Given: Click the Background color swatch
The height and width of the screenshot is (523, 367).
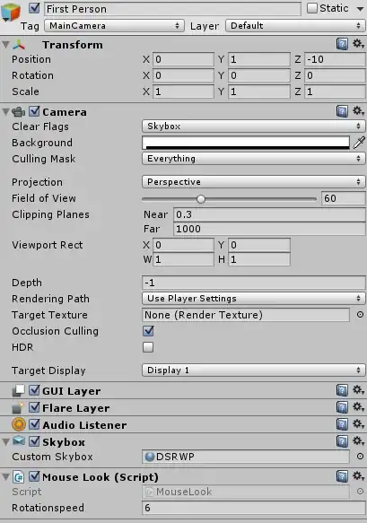Looking at the screenshot, I should click(246, 143).
